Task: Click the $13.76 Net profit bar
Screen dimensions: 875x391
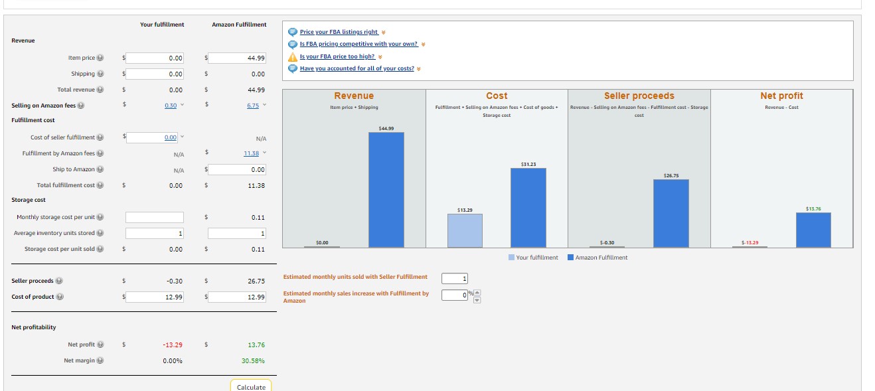Action: point(813,230)
